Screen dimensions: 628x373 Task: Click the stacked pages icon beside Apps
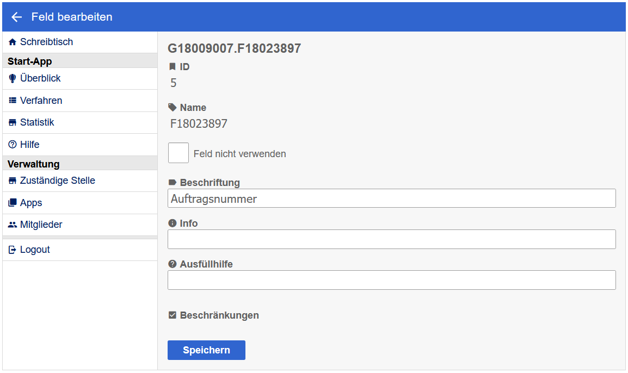[13, 203]
